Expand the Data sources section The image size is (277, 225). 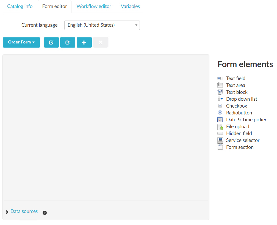[x=24, y=211]
